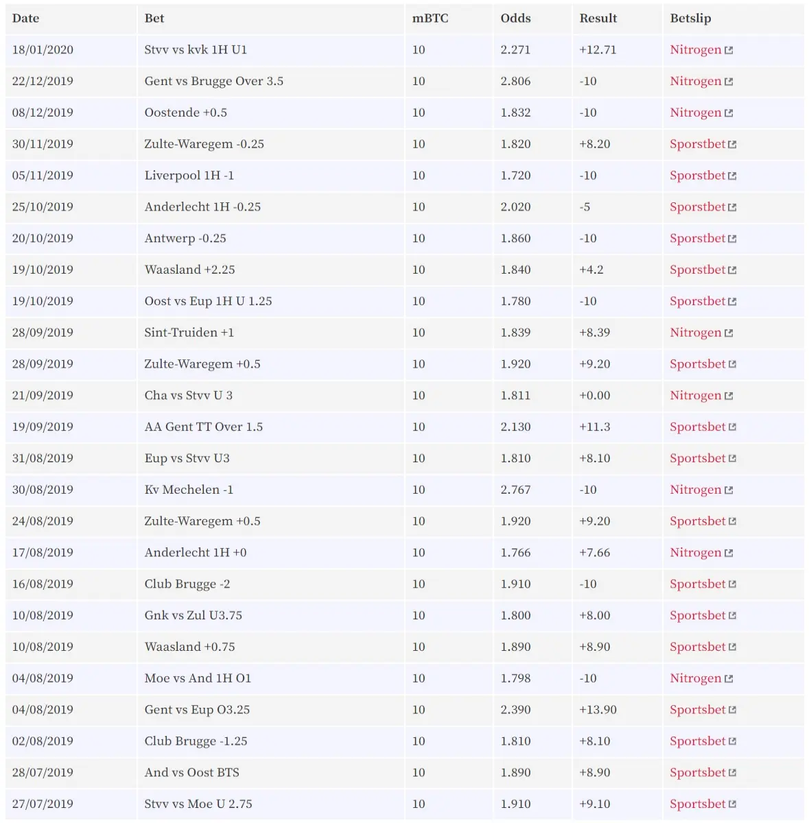Click external link icon on Kv Mechelen -1 row
The height and width of the screenshot is (823, 809).
click(729, 490)
